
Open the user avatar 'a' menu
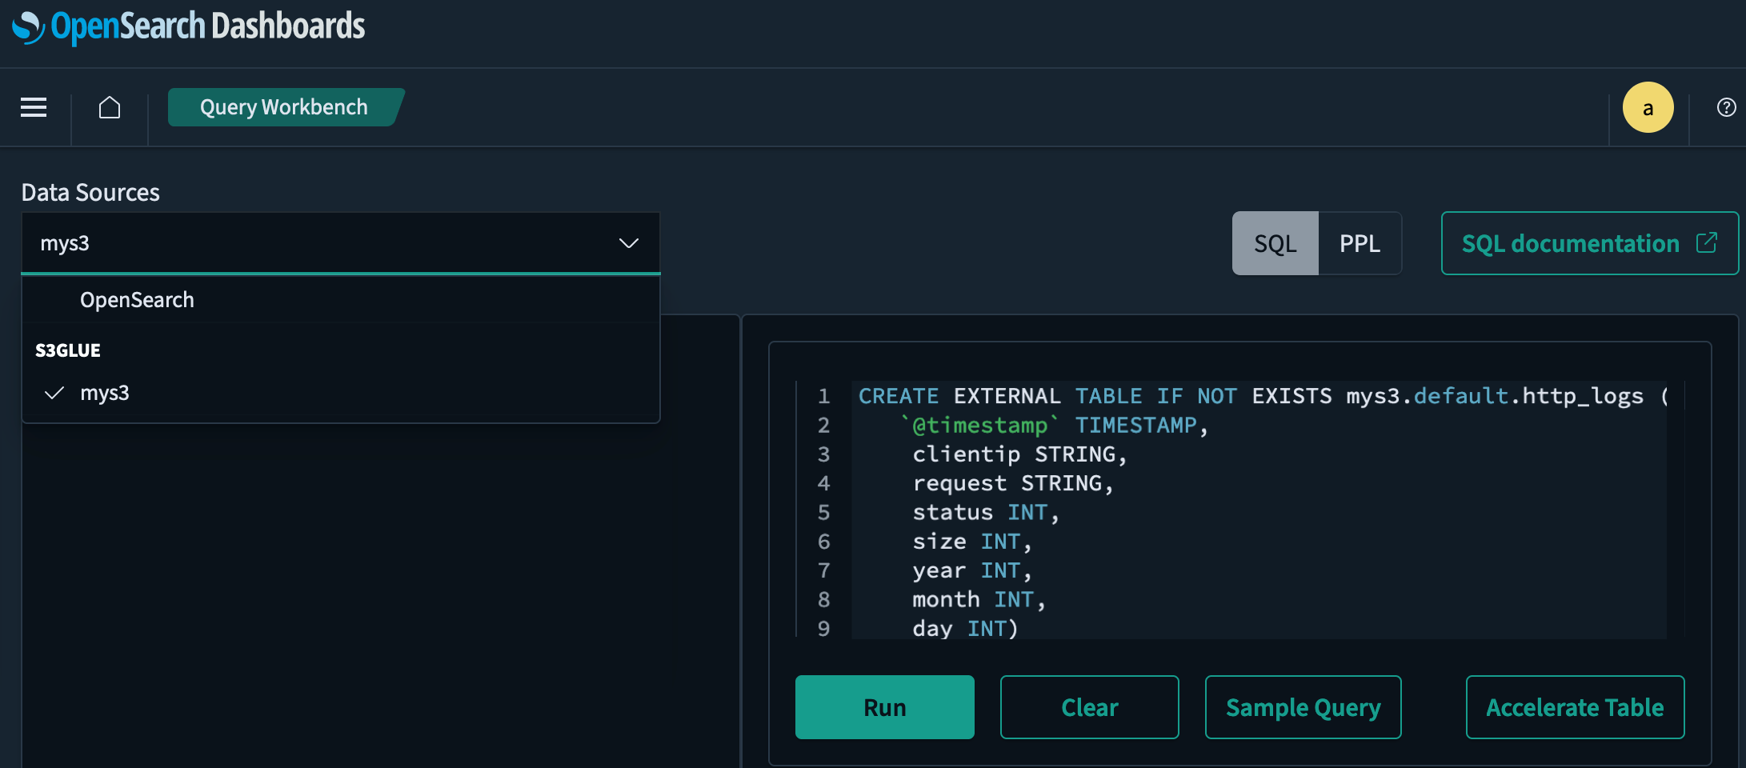click(x=1648, y=107)
